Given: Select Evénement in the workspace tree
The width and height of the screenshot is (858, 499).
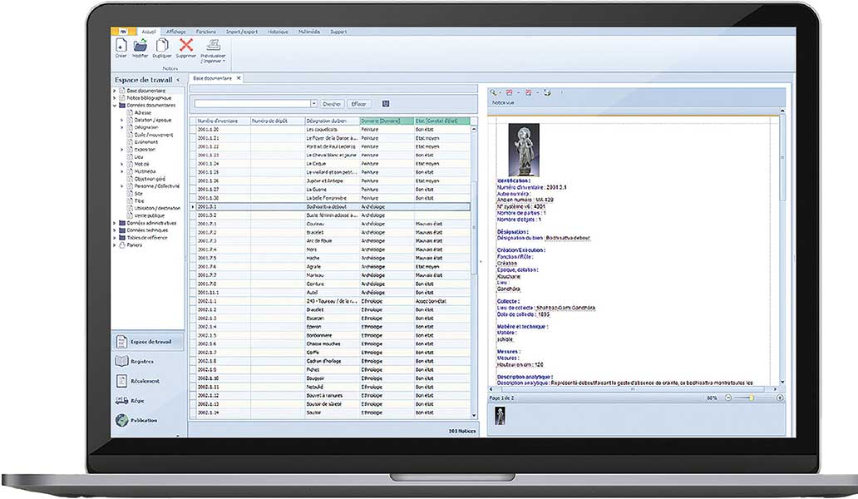Looking at the screenshot, I should pyautogui.click(x=145, y=141).
